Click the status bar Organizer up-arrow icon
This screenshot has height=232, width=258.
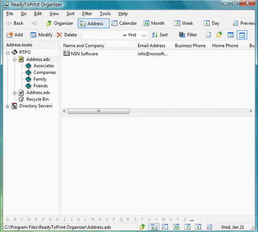click(142, 227)
